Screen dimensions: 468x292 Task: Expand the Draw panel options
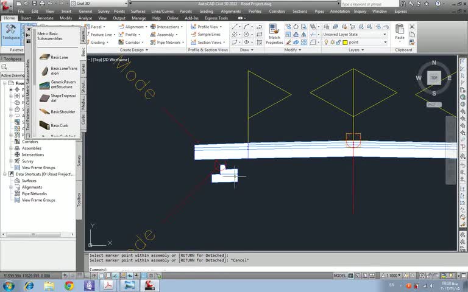click(247, 50)
